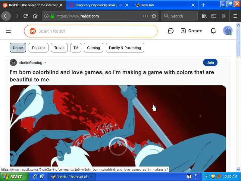Join the r/IndieGaming community
241x181 pixels.
point(210,62)
